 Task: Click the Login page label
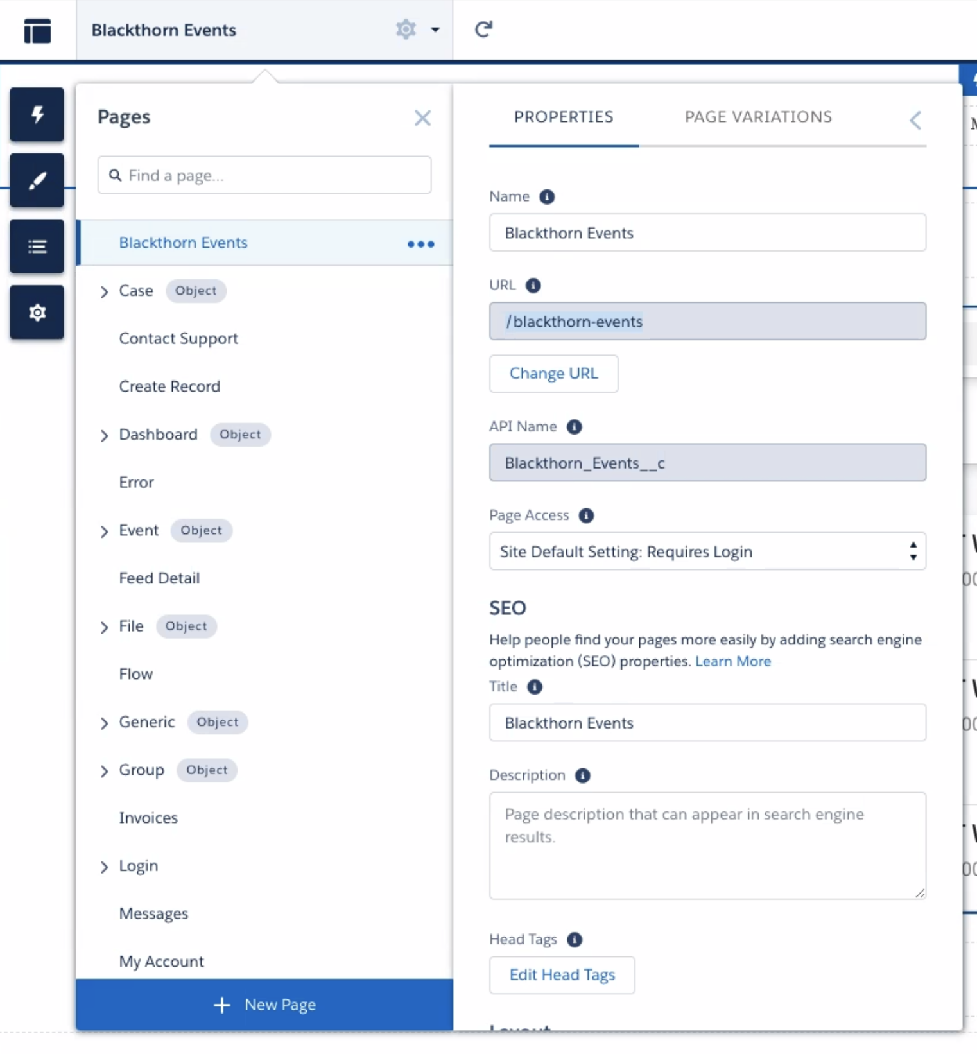[x=139, y=866]
